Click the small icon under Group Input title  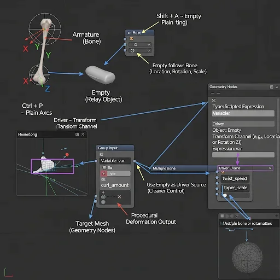point(102,154)
